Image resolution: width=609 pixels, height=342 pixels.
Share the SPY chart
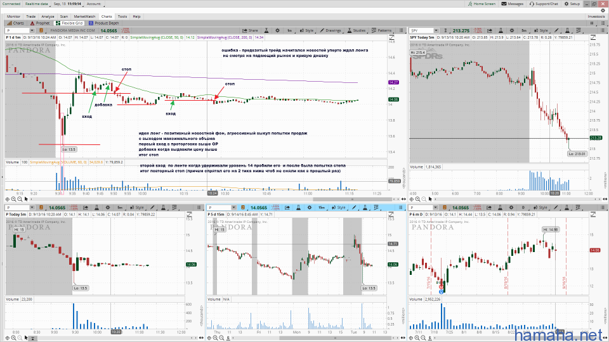tap(489, 30)
